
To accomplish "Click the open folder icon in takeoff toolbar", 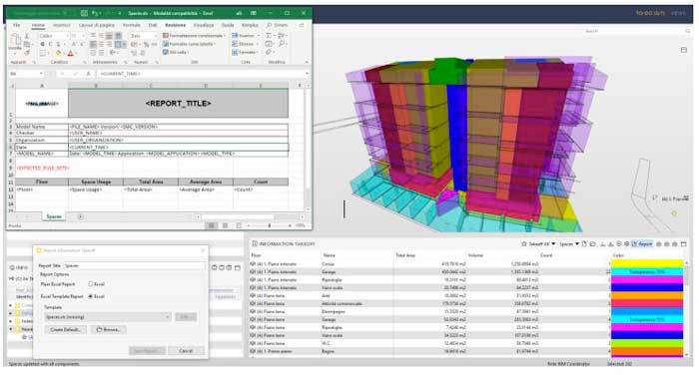I will 592,244.
